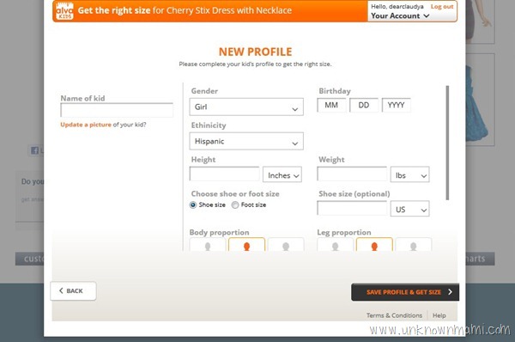Image resolution: width=515 pixels, height=342 pixels.
Task: Click the Hello, dearclaudya greeting text
Action: coord(397,7)
